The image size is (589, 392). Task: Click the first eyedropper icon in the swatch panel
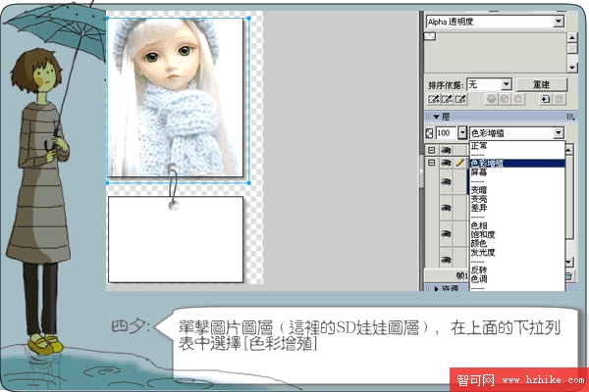[431, 99]
